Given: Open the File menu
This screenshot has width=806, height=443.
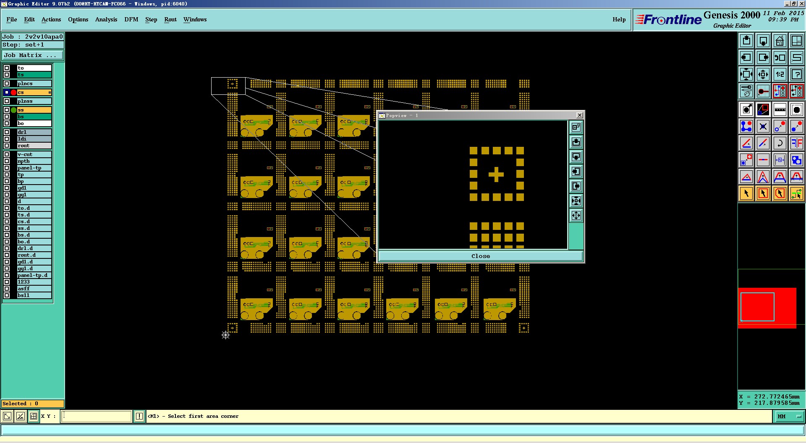Looking at the screenshot, I should coord(12,19).
